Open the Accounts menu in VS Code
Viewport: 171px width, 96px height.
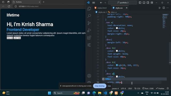click(89, 76)
